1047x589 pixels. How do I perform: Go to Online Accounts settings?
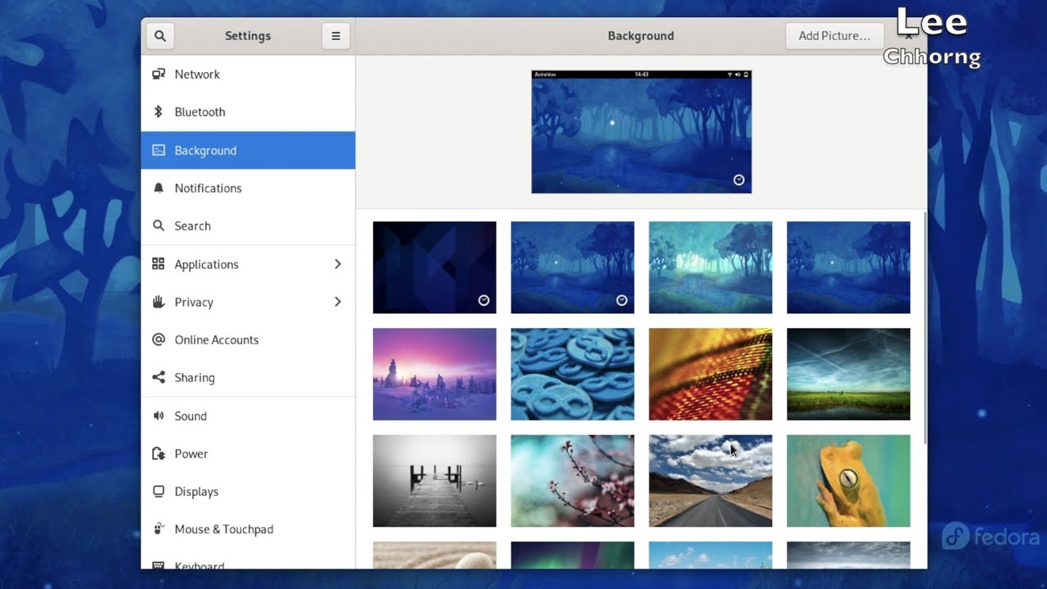(248, 339)
